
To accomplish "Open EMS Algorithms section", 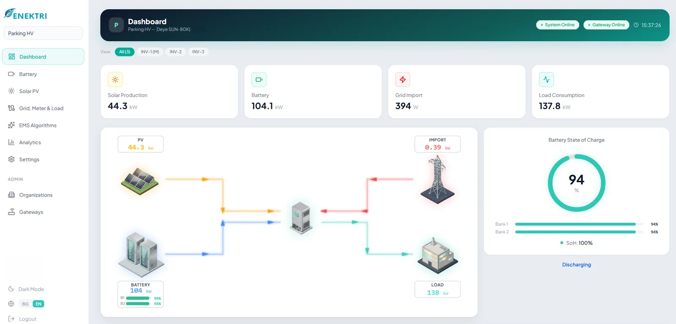I will pos(43,125).
